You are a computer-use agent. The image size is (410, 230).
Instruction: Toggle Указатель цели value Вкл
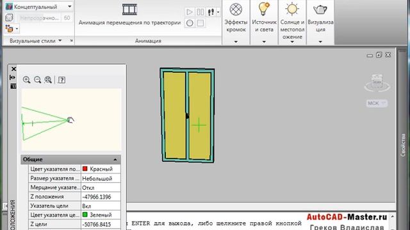tap(101, 206)
